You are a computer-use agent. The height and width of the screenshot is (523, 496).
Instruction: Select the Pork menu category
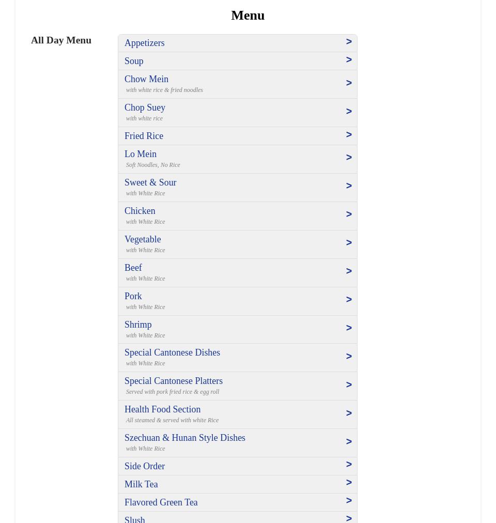(133, 297)
